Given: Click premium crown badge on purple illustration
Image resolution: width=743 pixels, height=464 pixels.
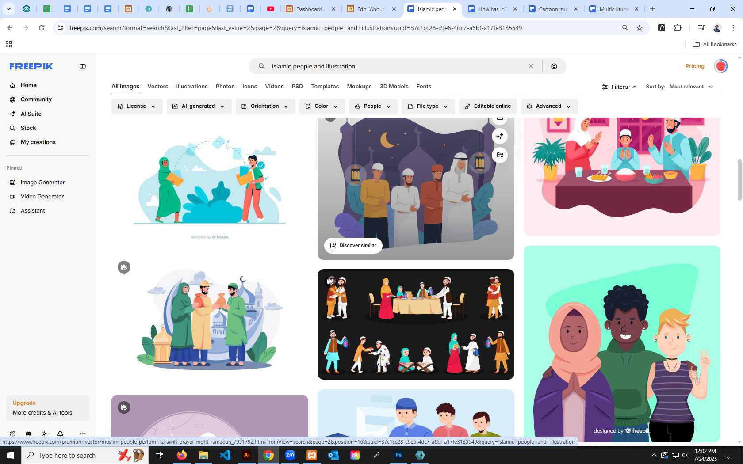Looking at the screenshot, I should tap(124, 407).
